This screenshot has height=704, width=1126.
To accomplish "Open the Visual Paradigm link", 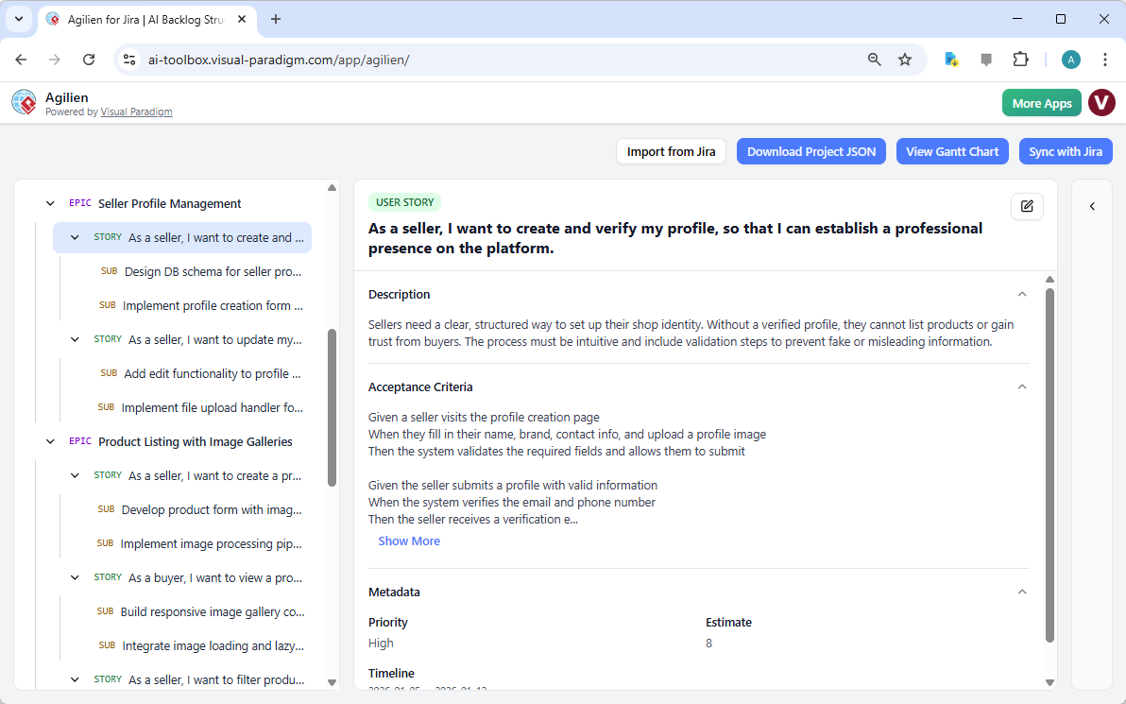I will point(136,112).
